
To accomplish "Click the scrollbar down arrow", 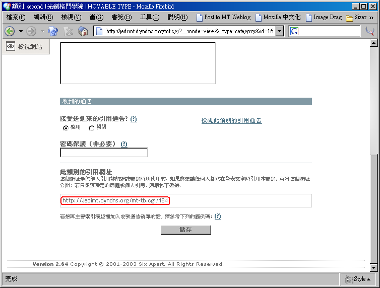I will [373, 268].
